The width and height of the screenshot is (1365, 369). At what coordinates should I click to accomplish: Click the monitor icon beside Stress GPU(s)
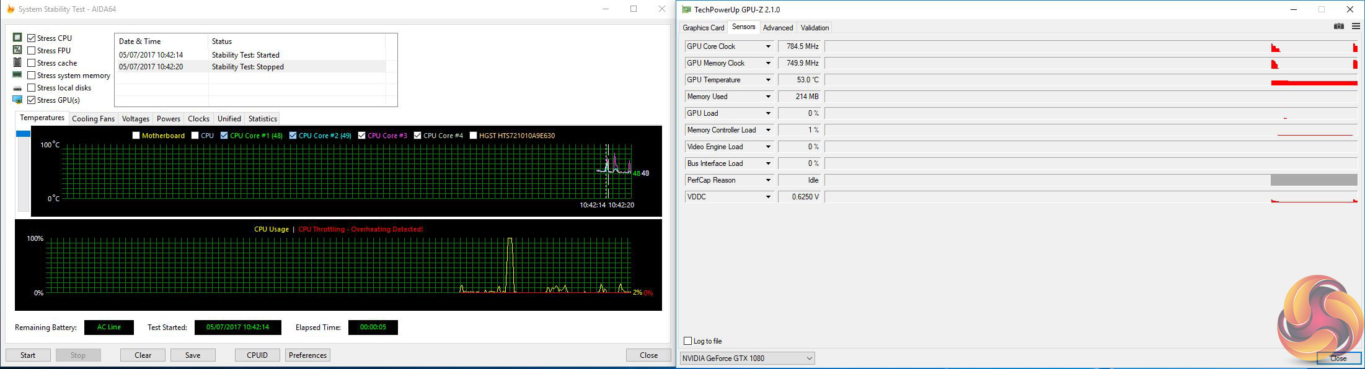click(x=17, y=100)
